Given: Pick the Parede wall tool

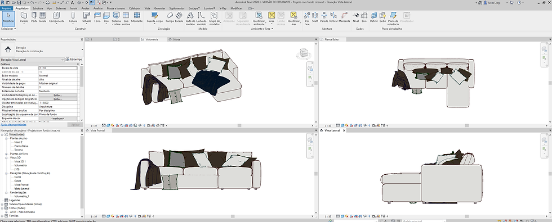Looking at the screenshot, I should [x=24, y=17].
